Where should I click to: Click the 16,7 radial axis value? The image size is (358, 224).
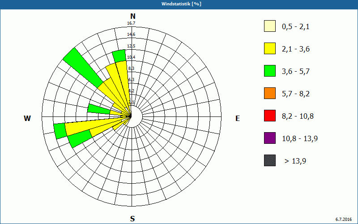click(x=131, y=23)
